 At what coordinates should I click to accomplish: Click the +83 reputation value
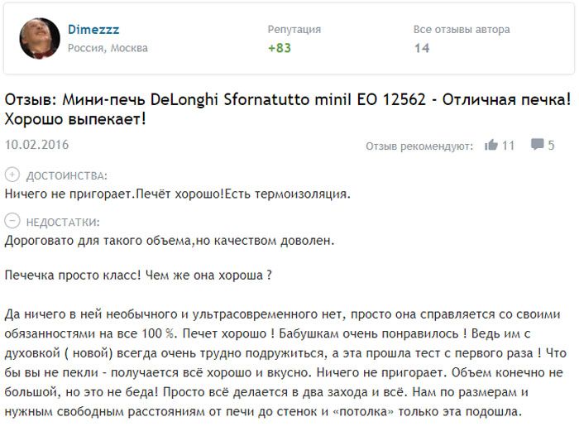tap(280, 48)
